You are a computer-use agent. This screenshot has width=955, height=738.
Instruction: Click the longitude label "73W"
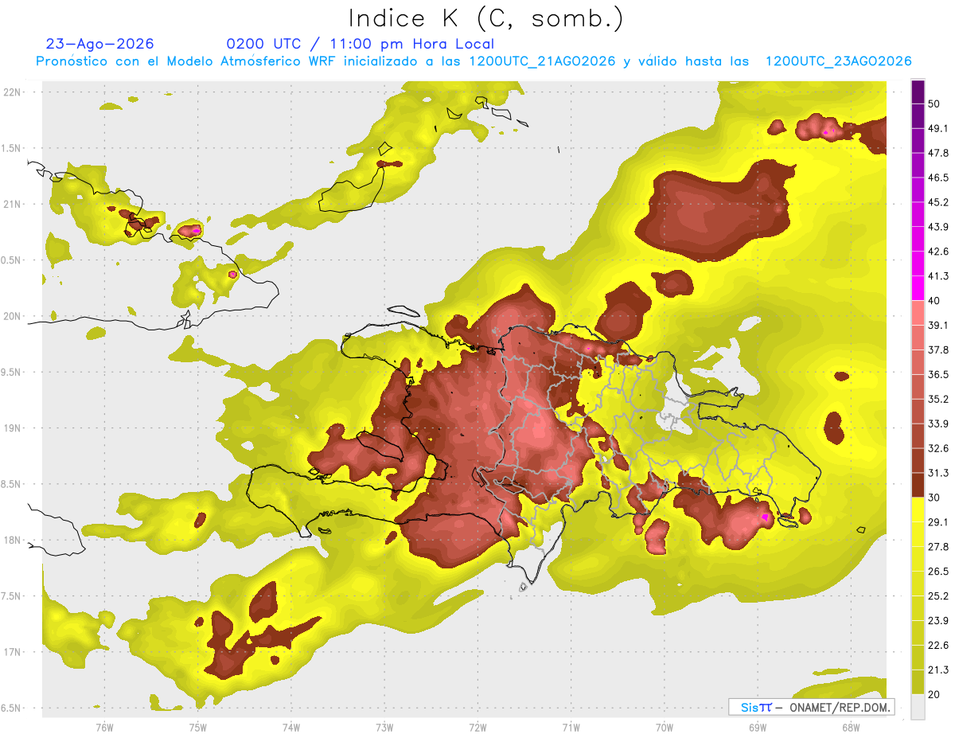384,728
